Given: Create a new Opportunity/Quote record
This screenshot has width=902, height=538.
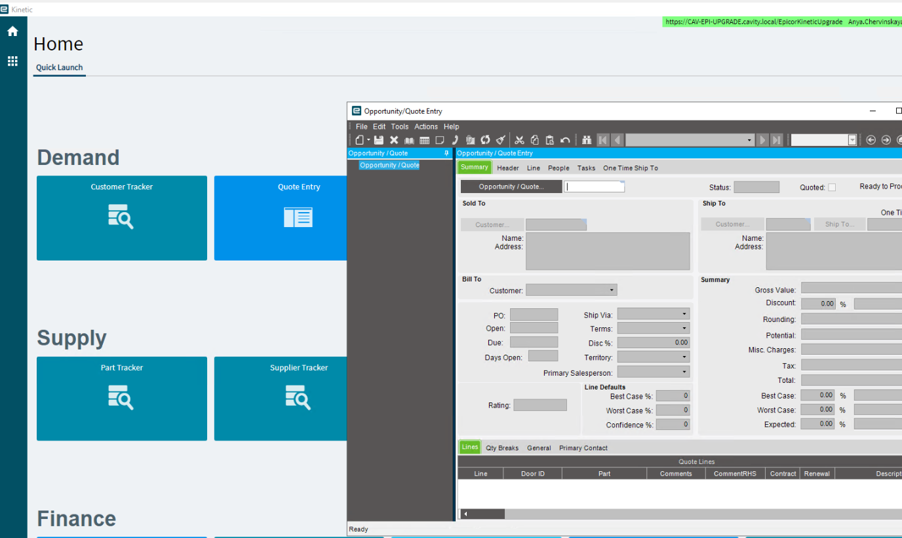Looking at the screenshot, I should [360, 139].
